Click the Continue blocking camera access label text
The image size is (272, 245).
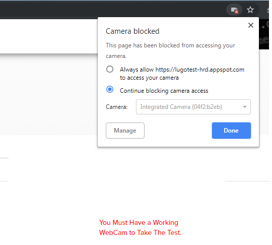coord(164,91)
